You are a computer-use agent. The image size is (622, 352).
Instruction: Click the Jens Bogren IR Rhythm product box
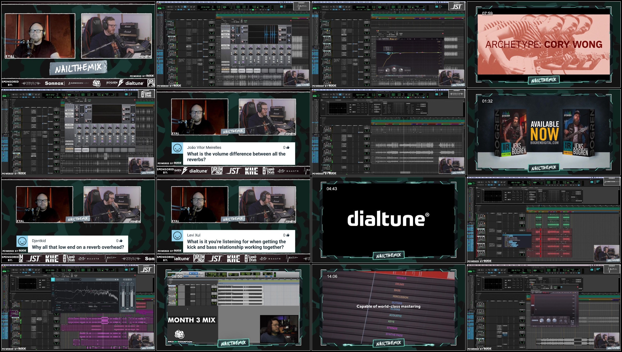[510, 133]
